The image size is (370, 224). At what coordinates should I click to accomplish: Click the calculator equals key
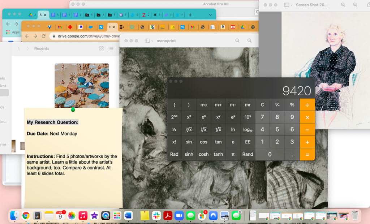point(307,154)
